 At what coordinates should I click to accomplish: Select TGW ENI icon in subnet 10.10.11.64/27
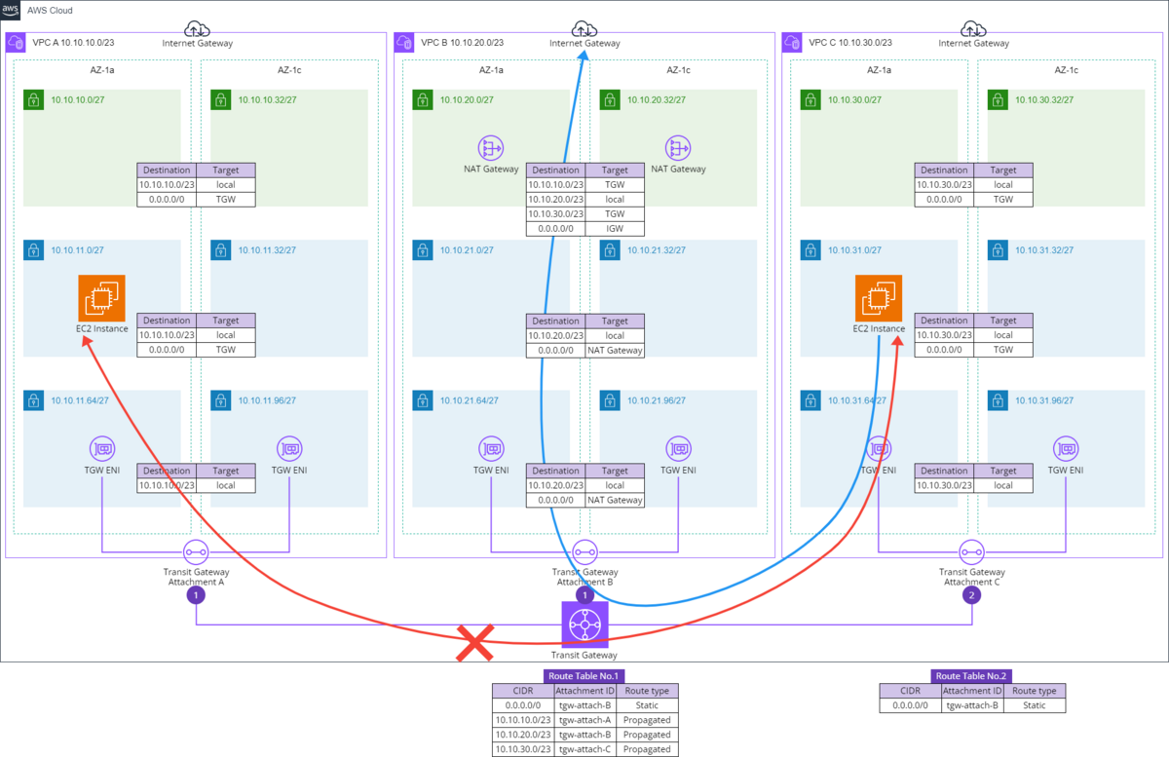tap(102, 449)
